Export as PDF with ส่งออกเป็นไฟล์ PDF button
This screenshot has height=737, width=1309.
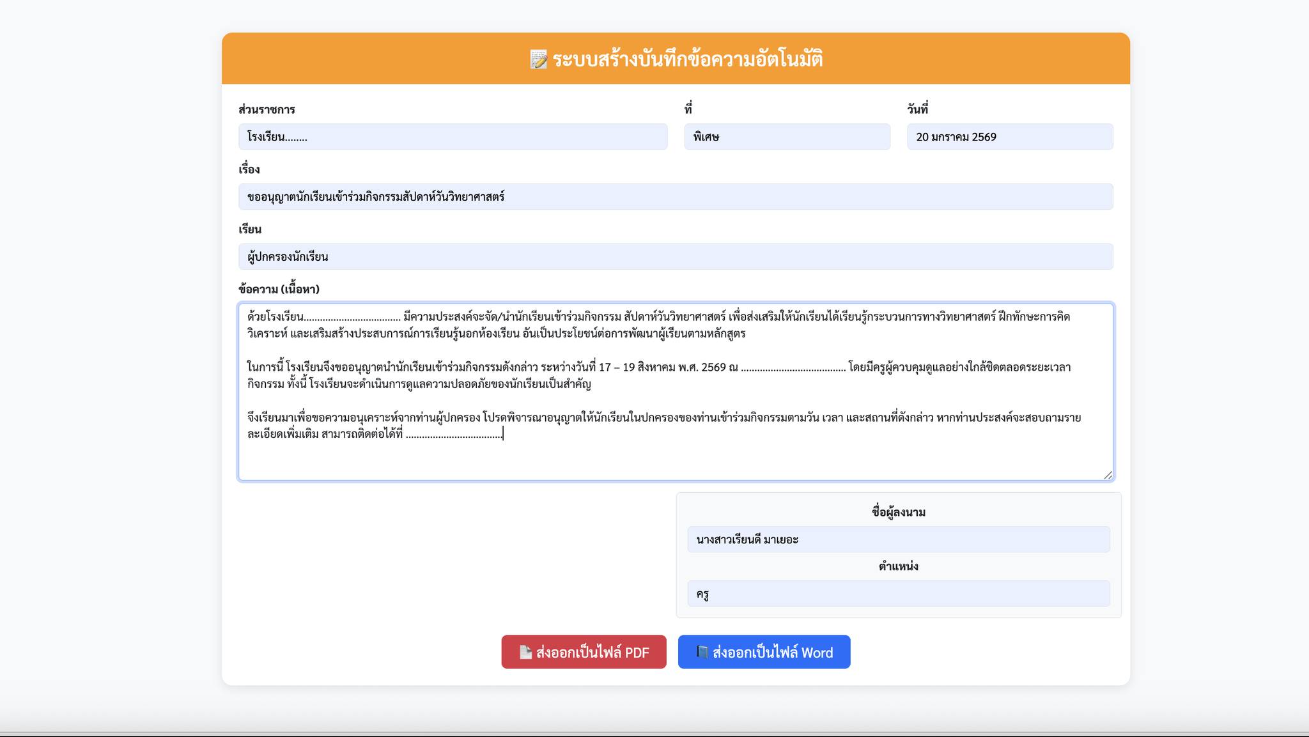(x=584, y=652)
